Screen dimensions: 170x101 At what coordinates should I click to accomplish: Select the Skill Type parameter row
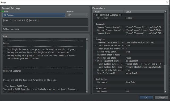click(x=129, y=18)
